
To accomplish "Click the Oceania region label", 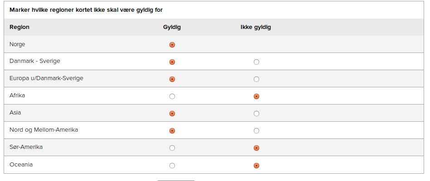I will 21,165.
